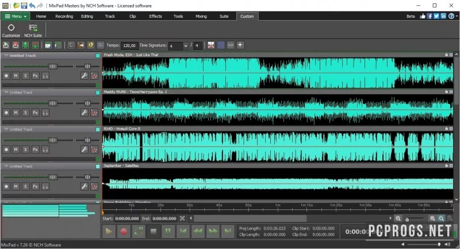The image size is (460, 249).
Task: Solo the RX4D track
Action: point(25,150)
